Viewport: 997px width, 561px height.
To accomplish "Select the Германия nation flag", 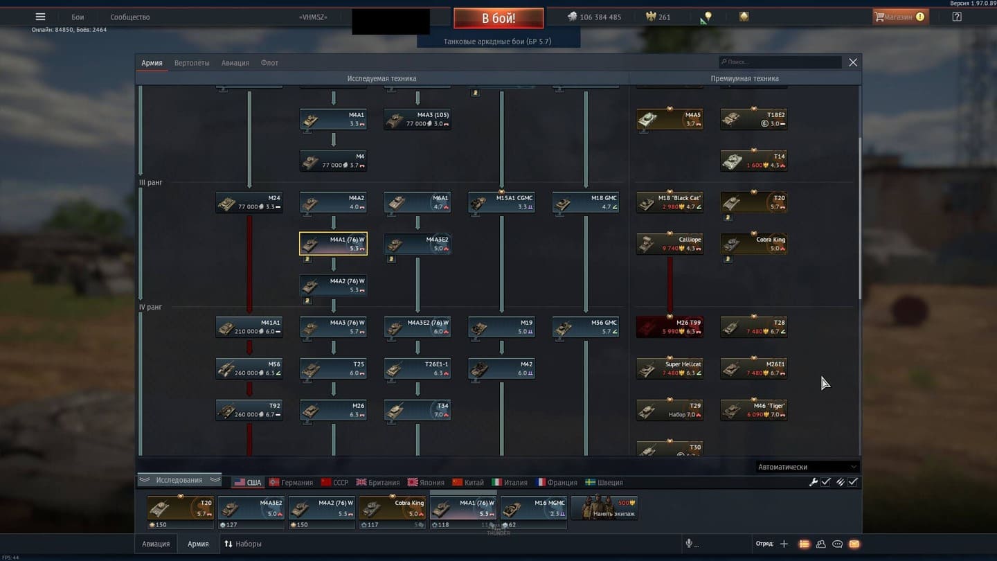I will click(291, 483).
